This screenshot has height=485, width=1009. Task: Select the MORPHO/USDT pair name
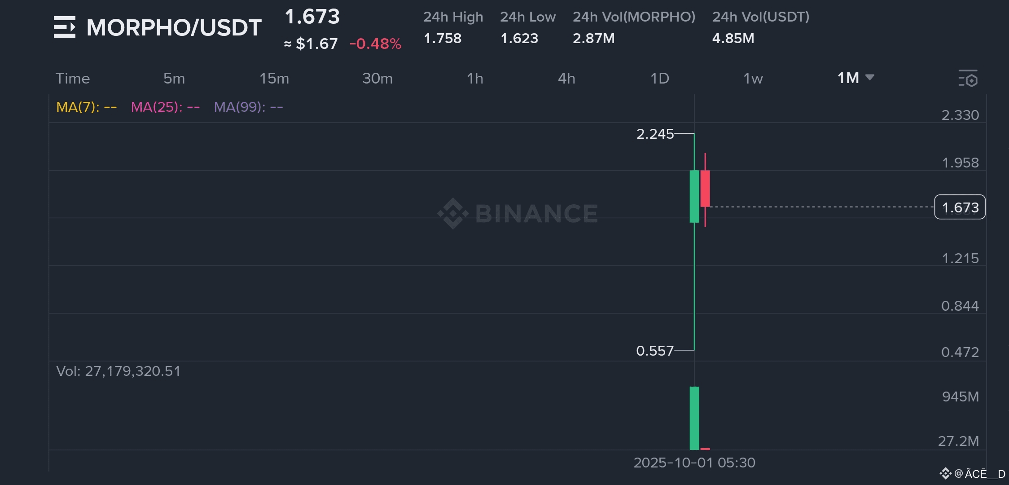point(174,28)
